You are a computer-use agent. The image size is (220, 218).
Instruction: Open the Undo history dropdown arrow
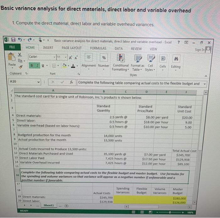(24, 40)
